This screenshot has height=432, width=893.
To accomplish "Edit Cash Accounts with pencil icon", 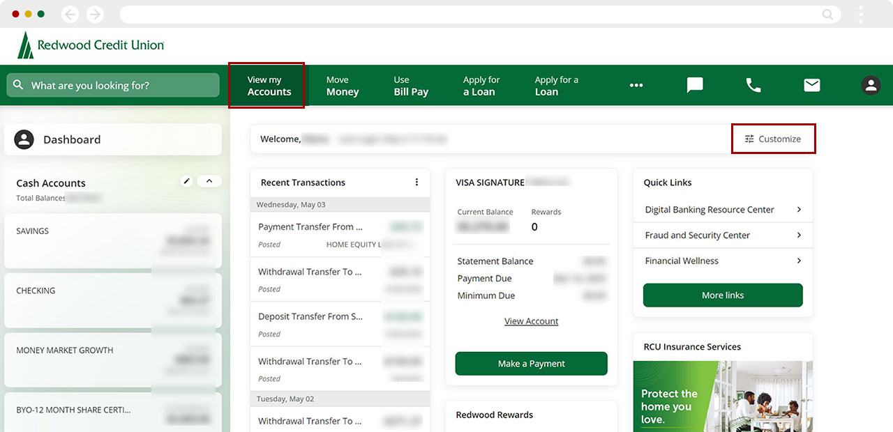I will tap(186, 181).
